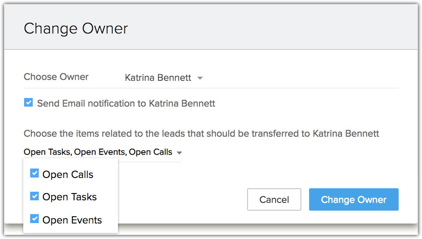Deselect the Open Tasks checkbox
Screen dimensions: 422x239
pyautogui.click(x=34, y=196)
